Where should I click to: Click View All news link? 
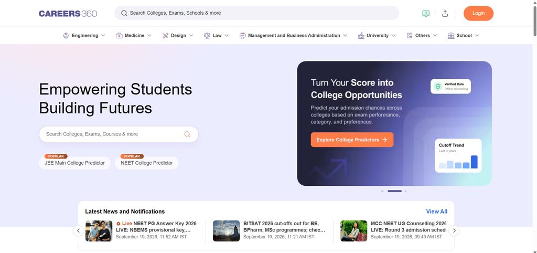[x=437, y=212]
